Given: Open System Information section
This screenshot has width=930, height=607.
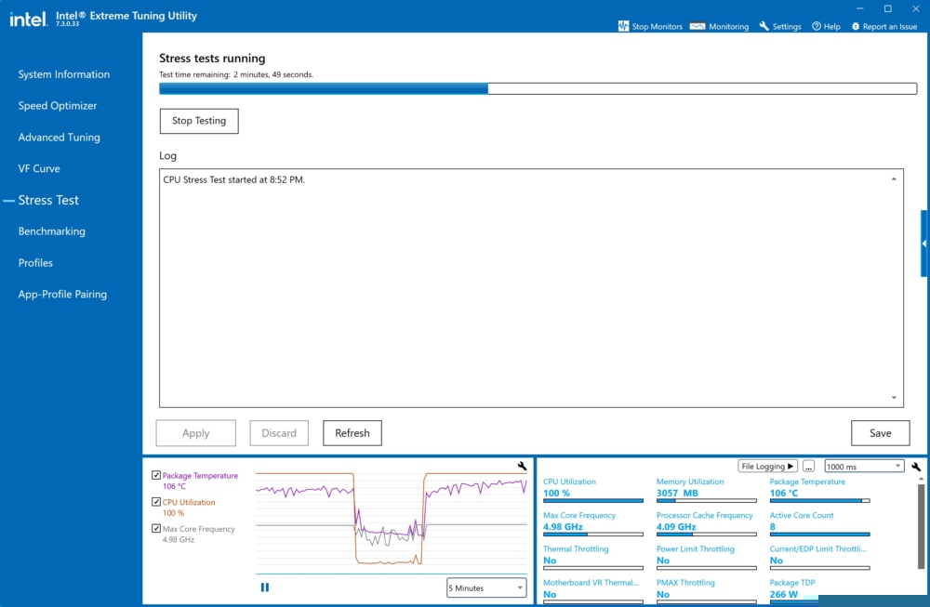Looking at the screenshot, I should (x=63, y=74).
